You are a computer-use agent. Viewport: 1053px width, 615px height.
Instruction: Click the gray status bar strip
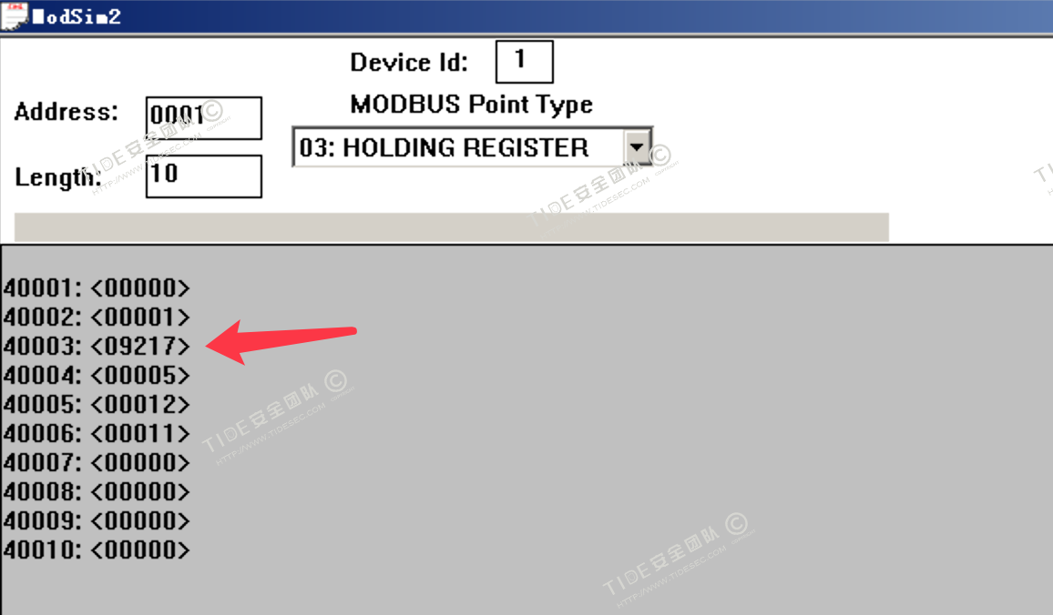pos(451,227)
